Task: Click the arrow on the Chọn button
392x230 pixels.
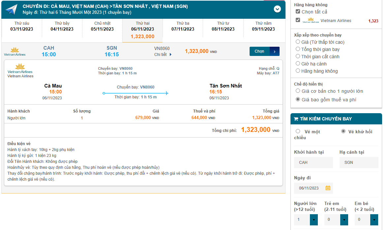Action: (x=275, y=51)
